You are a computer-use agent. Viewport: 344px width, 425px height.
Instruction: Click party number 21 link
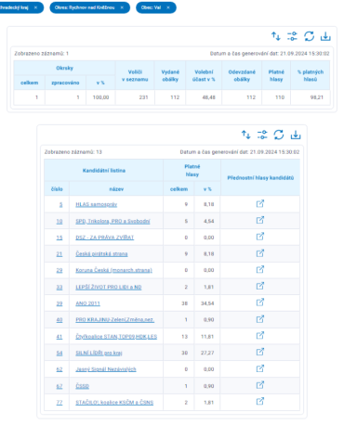click(60, 254)
